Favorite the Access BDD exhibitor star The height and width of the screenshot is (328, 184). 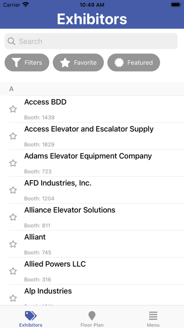click(13, 109)
